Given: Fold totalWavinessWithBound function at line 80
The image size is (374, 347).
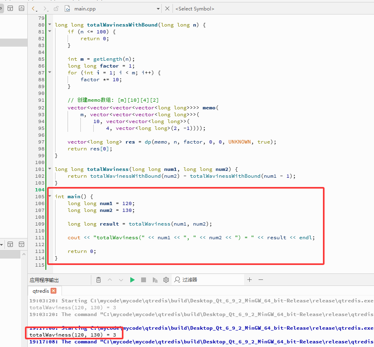Looking at the screenshot, I should 49,24.
